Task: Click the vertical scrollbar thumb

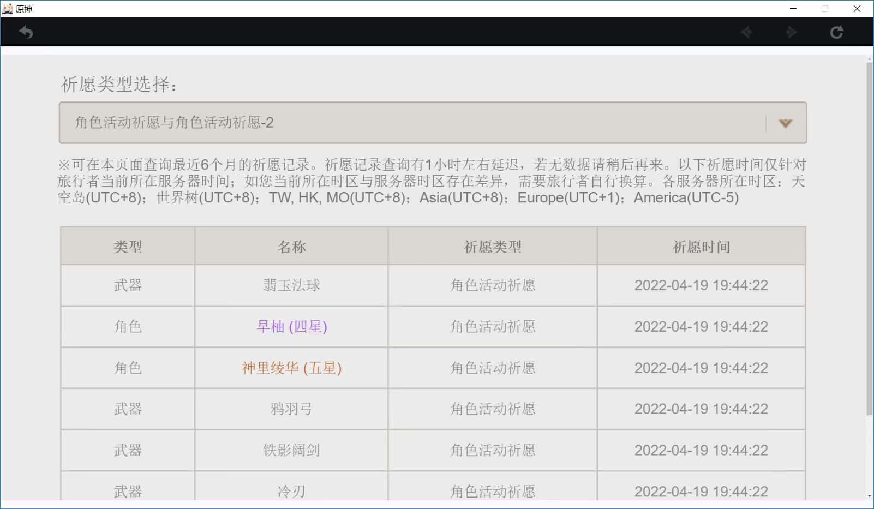Action: (x=870, y=239)
